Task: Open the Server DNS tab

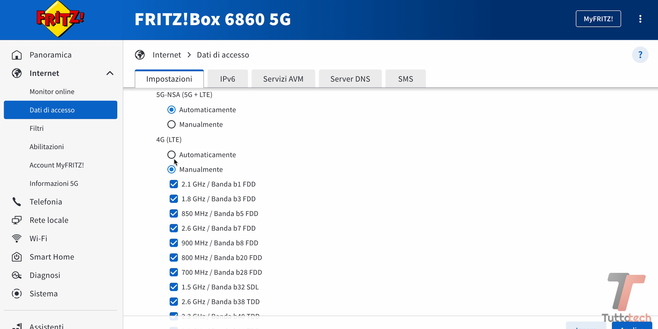Action: [x=350, y=78]
